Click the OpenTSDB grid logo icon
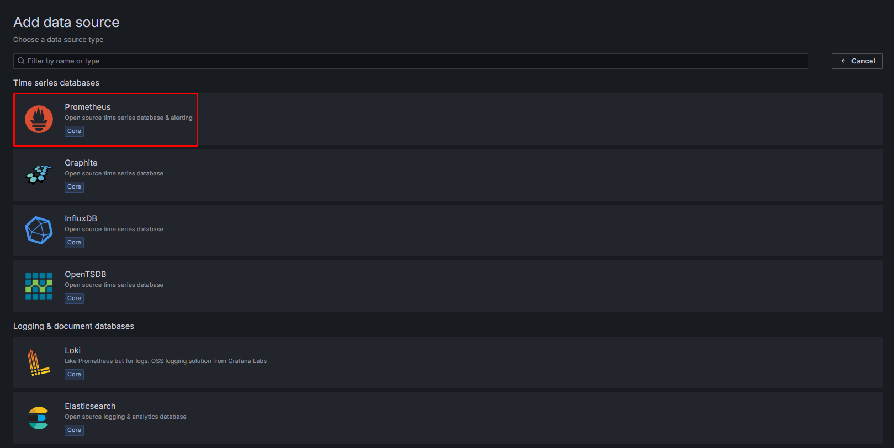 39,286
